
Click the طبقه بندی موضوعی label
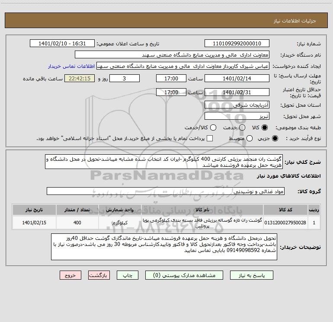(298, 128)
